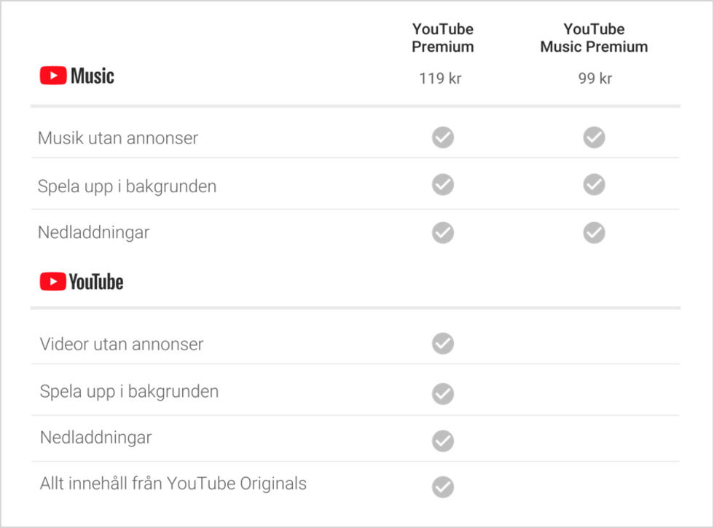Click the 119 kr price
This screenshot has width=714, height=528.
(440, 79)
